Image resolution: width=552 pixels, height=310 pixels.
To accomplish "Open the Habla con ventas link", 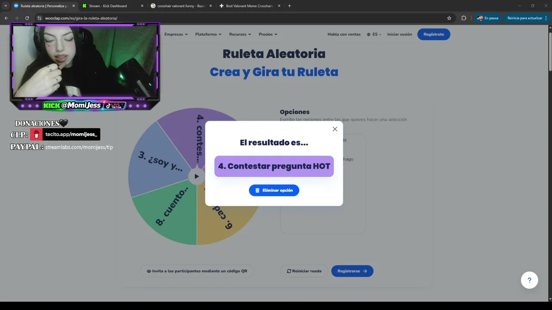I will point(344,34).
